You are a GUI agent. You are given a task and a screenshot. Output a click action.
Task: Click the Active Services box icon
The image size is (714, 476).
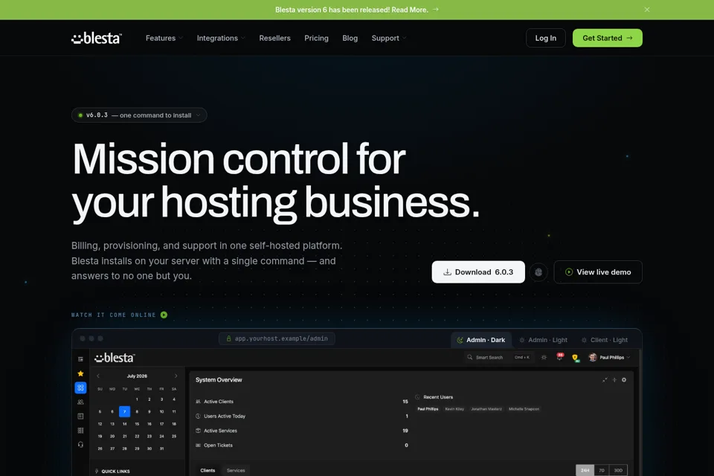pyautogui.click(x=198, y=431)
